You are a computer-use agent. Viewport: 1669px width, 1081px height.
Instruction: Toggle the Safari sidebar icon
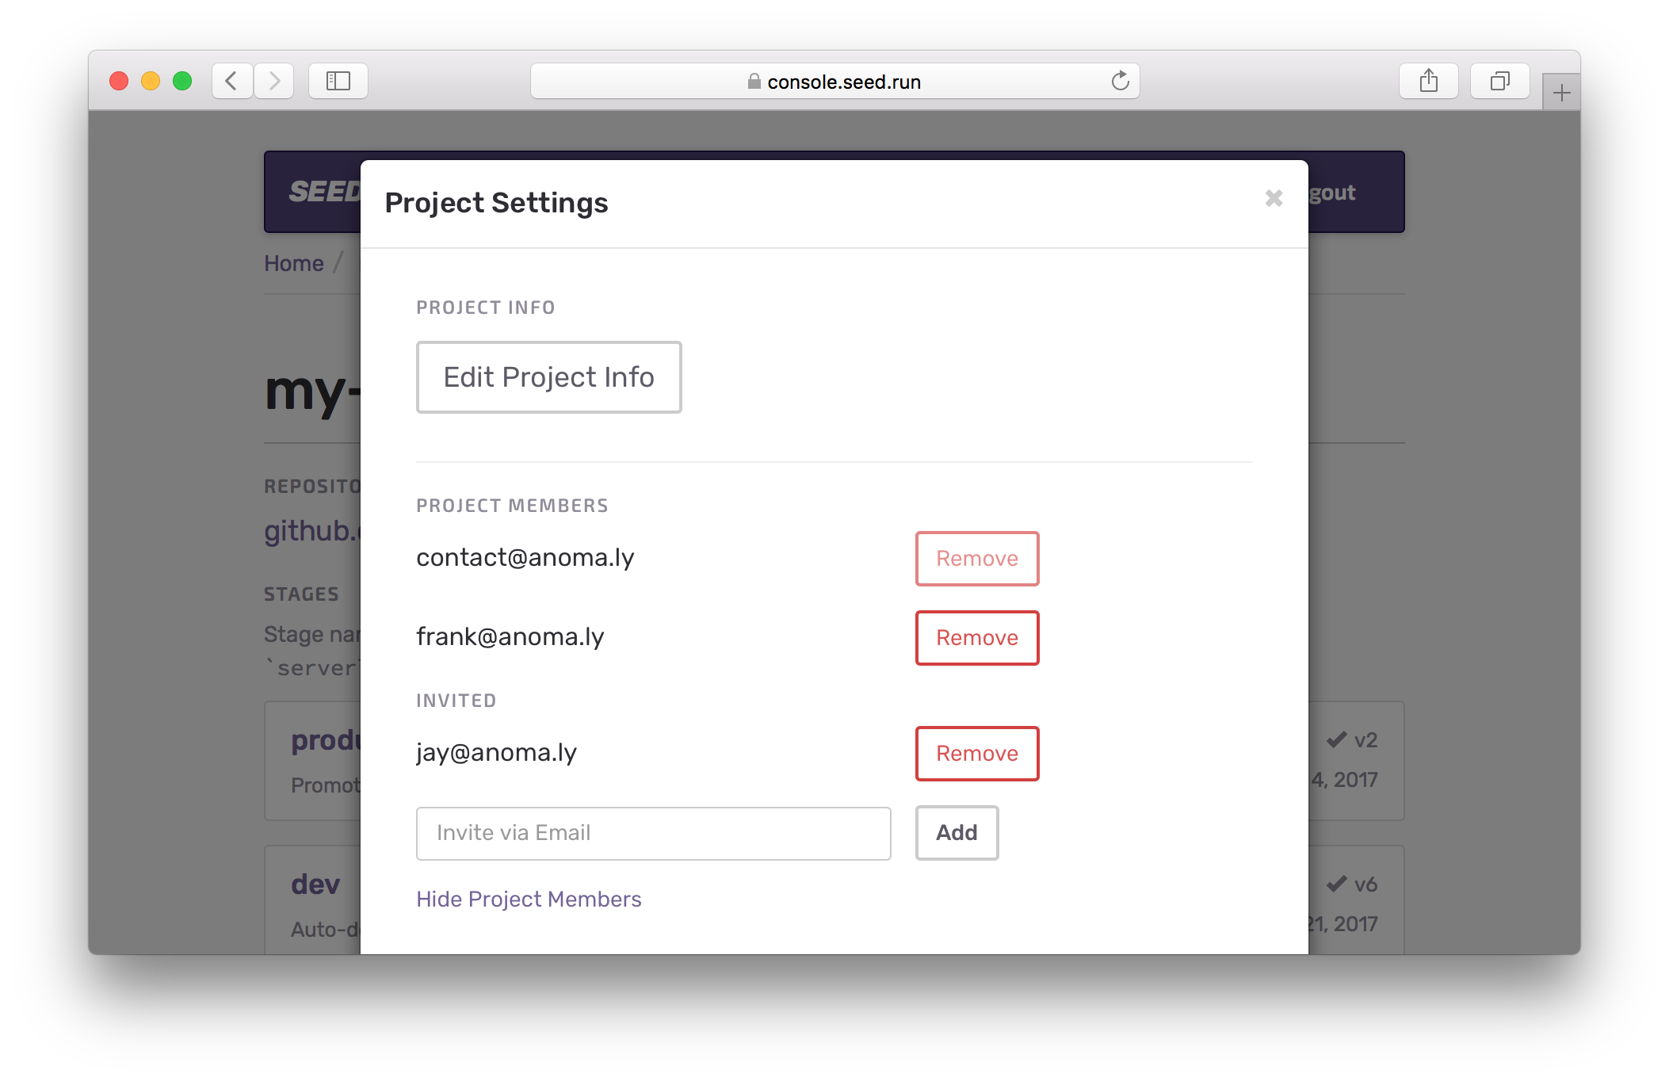click(x=338, y=81)
